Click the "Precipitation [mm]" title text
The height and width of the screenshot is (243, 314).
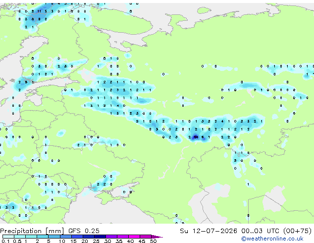(x=32, y=231)
